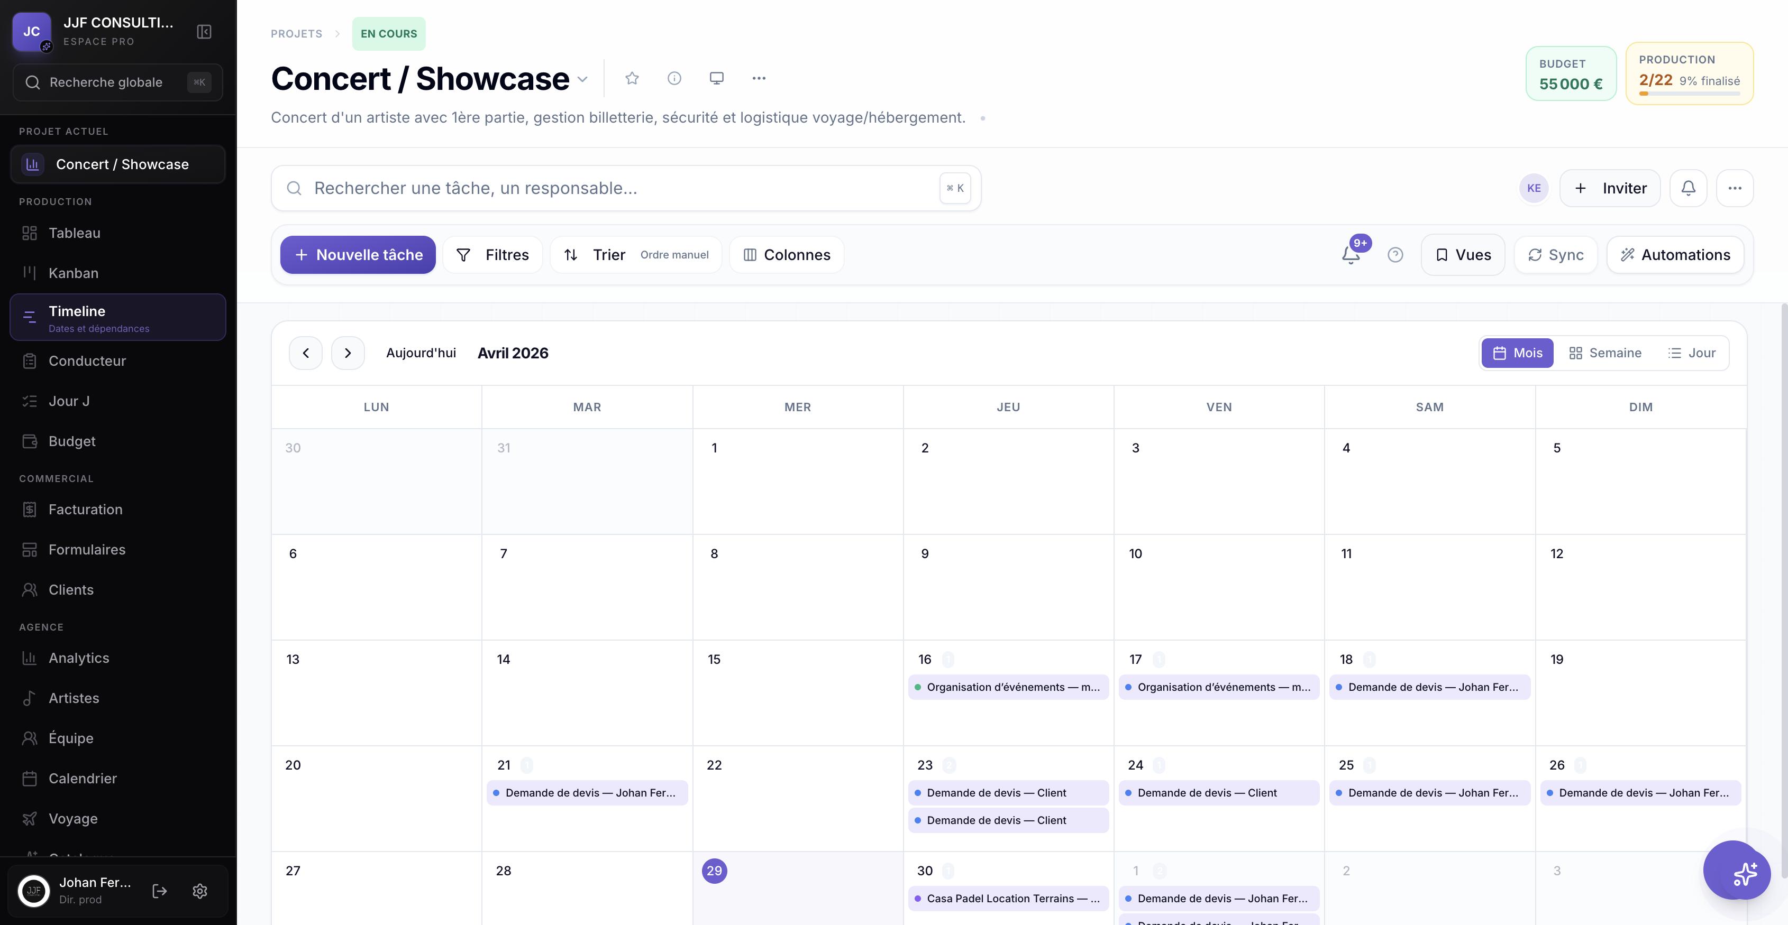Focus the Recherche globale field
This screenshot has height=925, width=1788.
pyautogui.click(x=117, y=82)
